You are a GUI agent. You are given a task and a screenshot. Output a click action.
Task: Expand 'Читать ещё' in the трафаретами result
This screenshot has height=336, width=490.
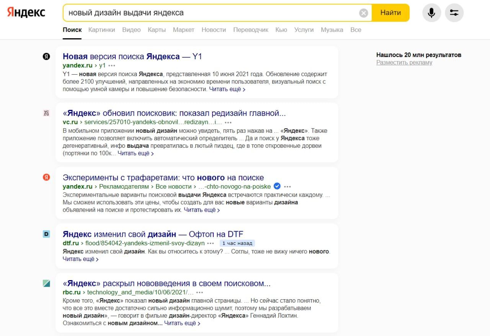click(x=202, y=210)
